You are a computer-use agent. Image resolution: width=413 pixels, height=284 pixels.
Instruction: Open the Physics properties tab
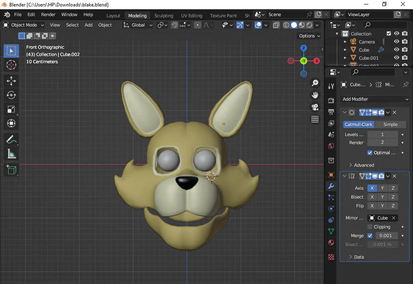point(331,209)
